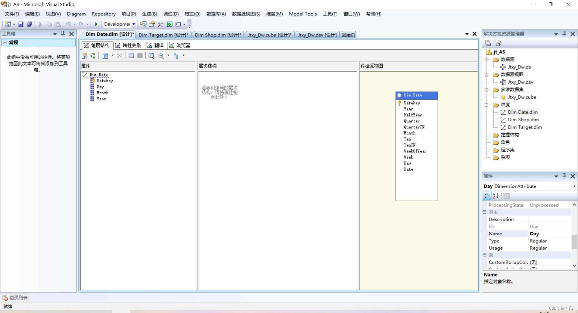Viewport: 578px width, 313px height.
Task: Open the Toolbox icon with hammer and wrench
Action: pos(161,24)
